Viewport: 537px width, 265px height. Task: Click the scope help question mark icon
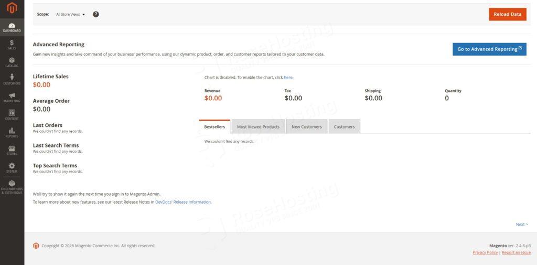click(x=96, y=14)
